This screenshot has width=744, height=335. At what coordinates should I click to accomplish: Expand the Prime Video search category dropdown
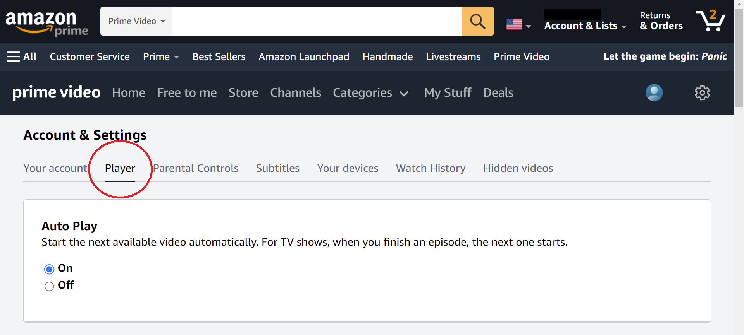tap(136, 21)
